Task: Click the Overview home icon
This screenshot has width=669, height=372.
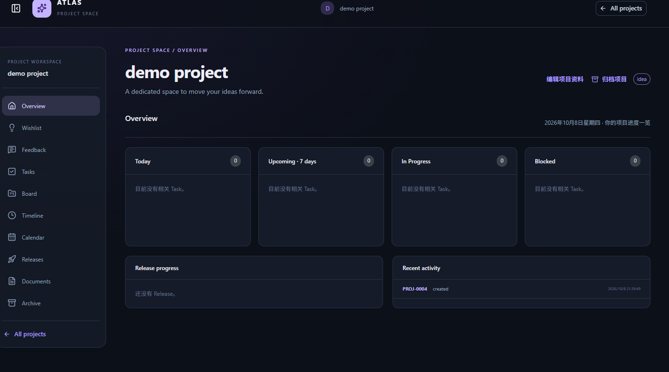Action: click(x=12, y=106)
